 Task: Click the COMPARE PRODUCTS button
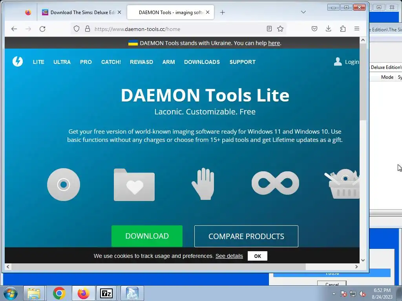(x=246, y=236)
